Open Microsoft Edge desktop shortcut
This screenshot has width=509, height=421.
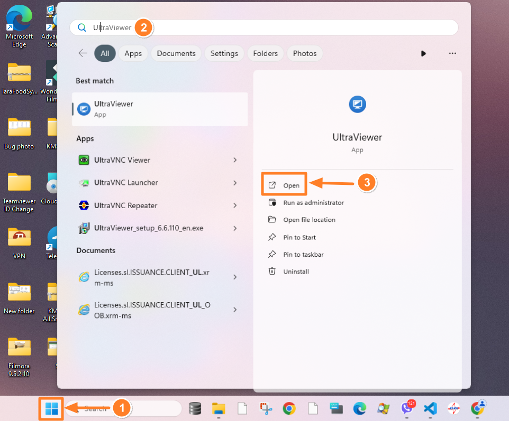[x=19, y=26]
